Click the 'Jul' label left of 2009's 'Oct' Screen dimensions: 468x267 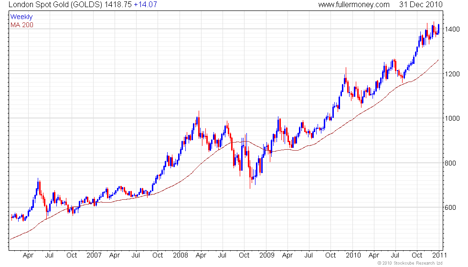coord(308,256)
